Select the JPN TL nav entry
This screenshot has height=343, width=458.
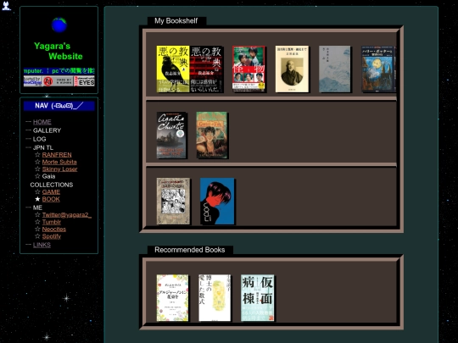click(x=43, y=147)
